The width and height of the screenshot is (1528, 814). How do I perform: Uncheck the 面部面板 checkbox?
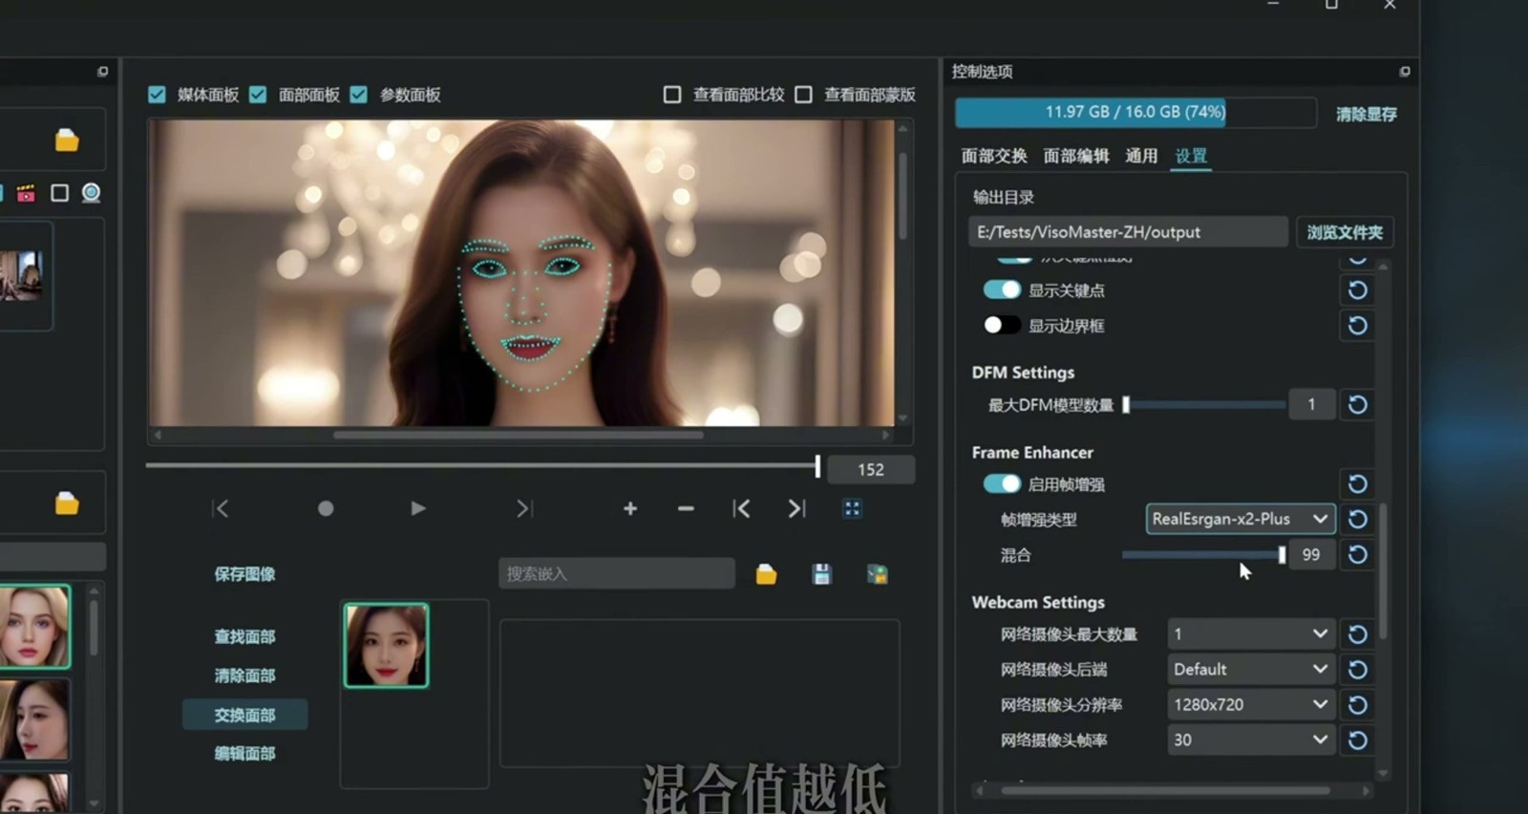[x=258, y=95]
